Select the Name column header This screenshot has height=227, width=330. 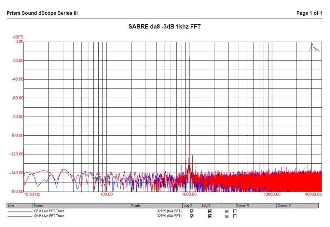(82, 206)
